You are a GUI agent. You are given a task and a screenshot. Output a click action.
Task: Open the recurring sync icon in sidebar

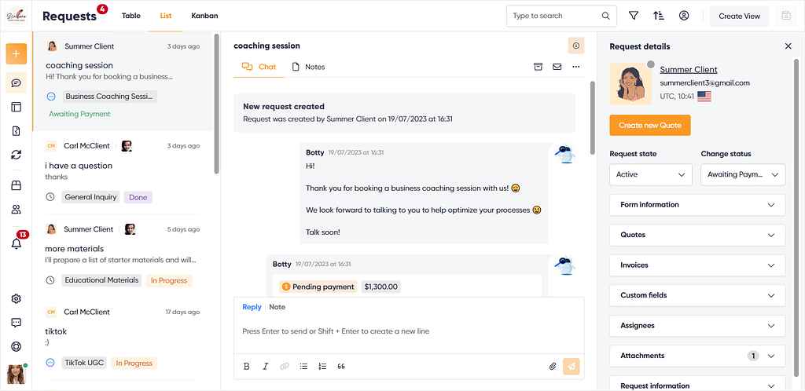pos(17,154)
